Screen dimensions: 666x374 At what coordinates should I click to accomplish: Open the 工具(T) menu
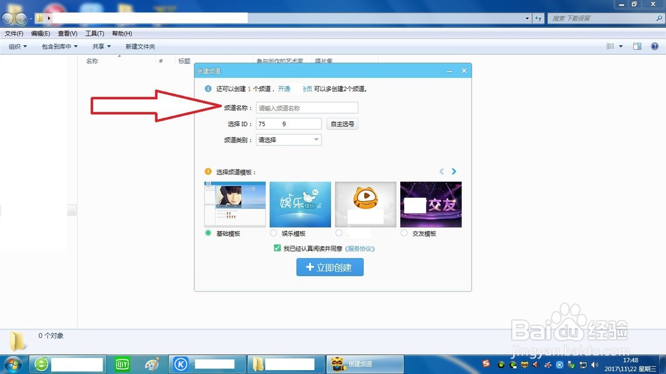[x=95, y=33]
